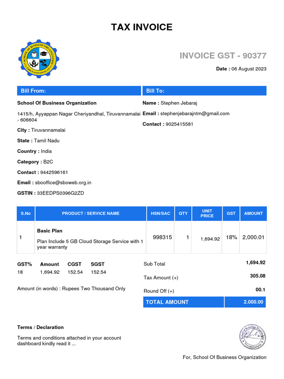Click 'Country : India' line
Screen dimensions: 284x379
click(x=34, y=151)
